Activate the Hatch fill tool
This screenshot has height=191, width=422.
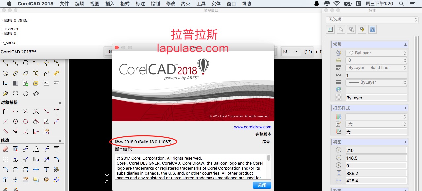coord(16,83)
